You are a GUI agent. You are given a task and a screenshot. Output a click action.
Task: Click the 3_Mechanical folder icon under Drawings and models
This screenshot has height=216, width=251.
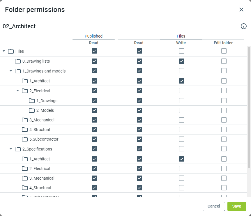click(x=25, y=120)
